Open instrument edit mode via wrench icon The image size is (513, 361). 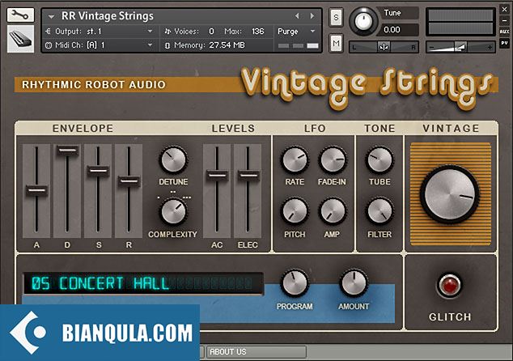pyautogui.click(x=20, y=15)
